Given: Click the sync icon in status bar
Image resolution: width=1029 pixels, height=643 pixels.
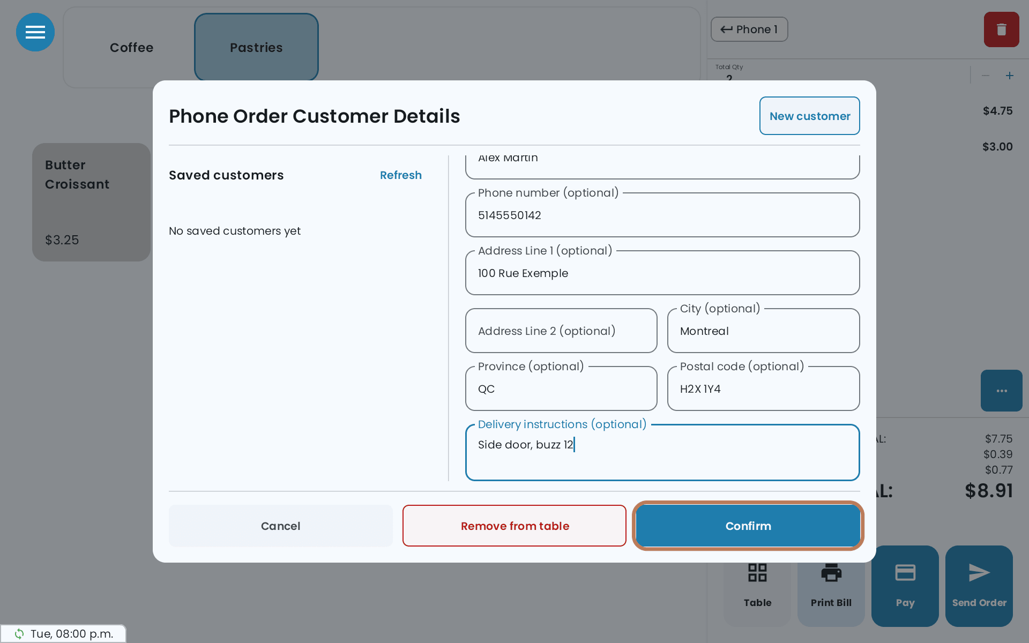Looking at the screenshot, I should click(19, 634).
